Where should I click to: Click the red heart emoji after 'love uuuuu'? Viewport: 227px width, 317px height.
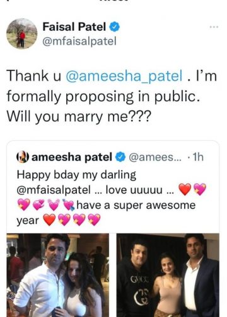(185, 189)
